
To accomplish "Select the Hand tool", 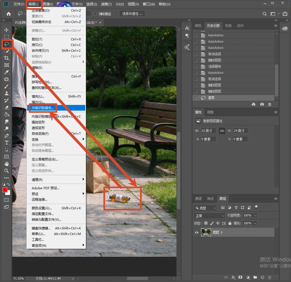I will [7, 164].
